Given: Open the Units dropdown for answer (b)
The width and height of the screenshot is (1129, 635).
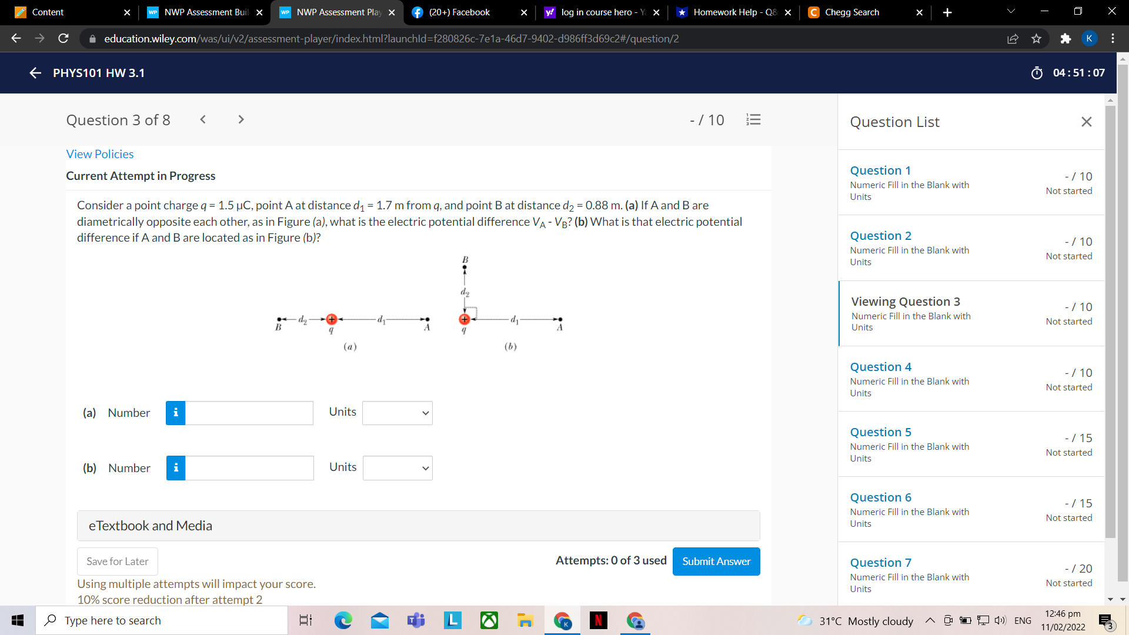Looking at the screenshot, I should pyautogui.click(x=397, y=468).
